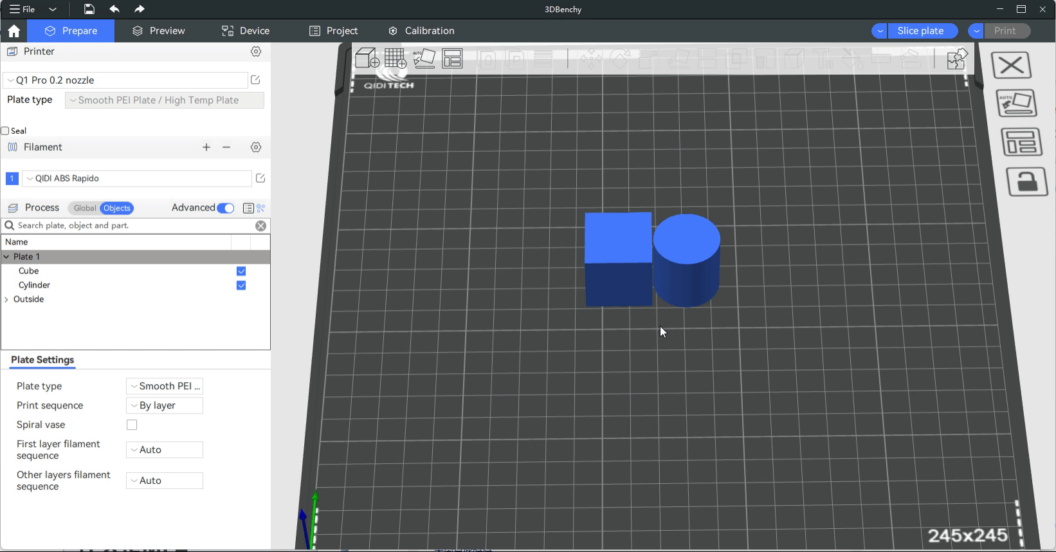The height and width of the screenshot is (552, 1056).
Task: Add a filament with plus icon
Action: [x=206, y=147]
